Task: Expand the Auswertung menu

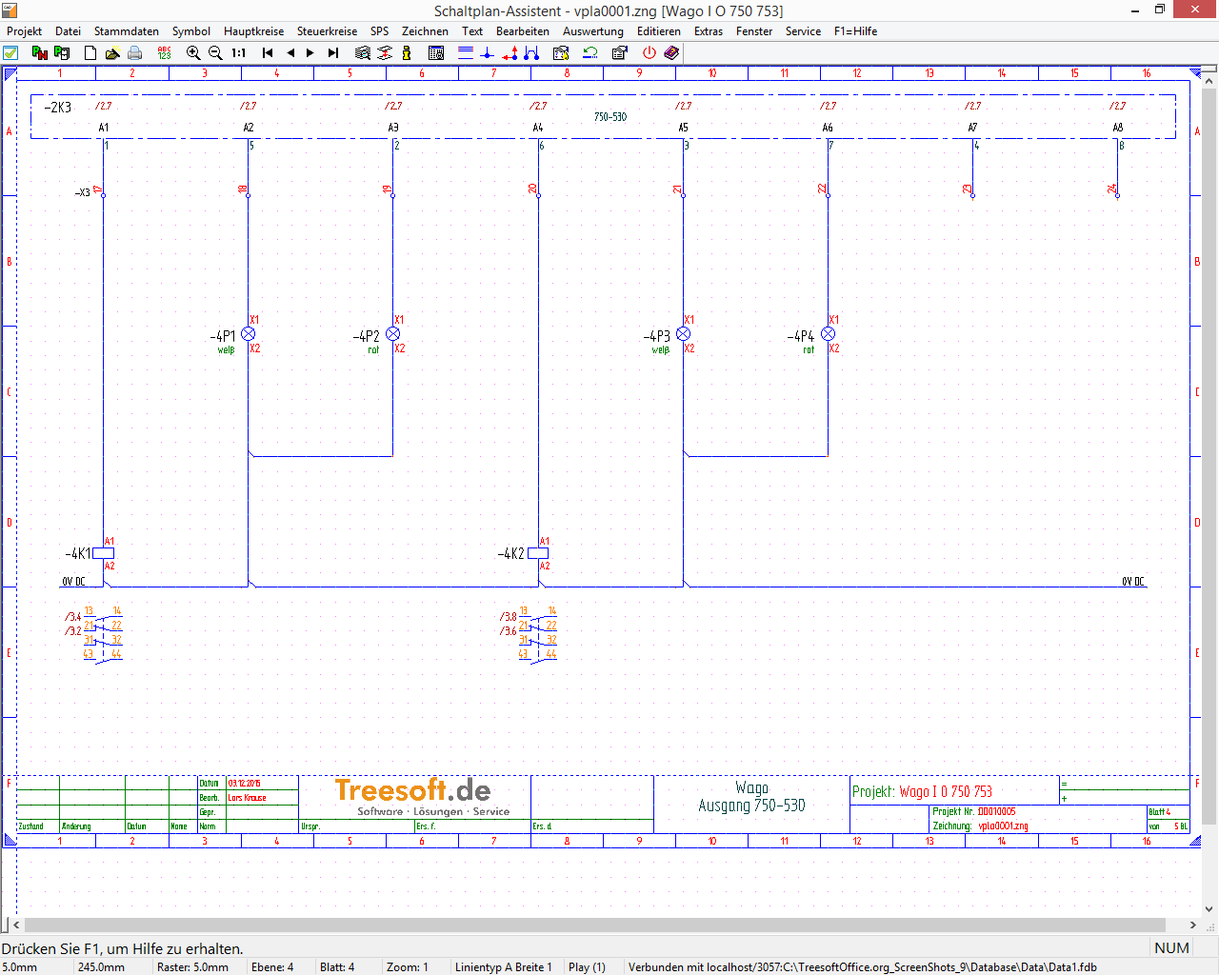Action: [x=592, y=31]
